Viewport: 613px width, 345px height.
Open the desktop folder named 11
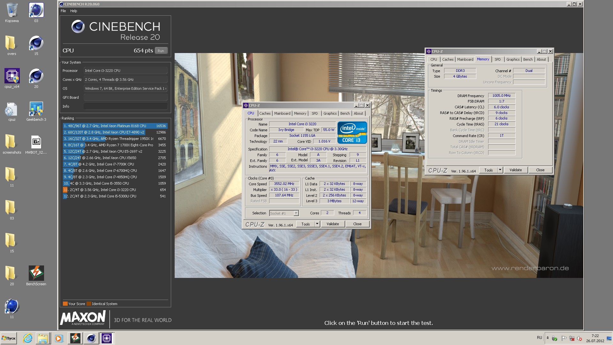[12, 177]
